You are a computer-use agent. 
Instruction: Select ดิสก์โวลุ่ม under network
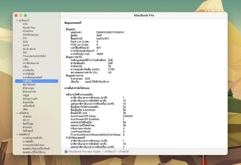[28, 124]
